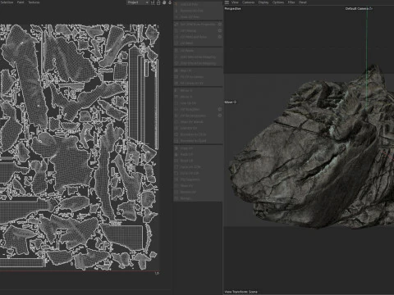The width and height of the screenshot is (394, 295).
Task: Open options gear beside UV Rectangularize
Action: coord(220,116)
